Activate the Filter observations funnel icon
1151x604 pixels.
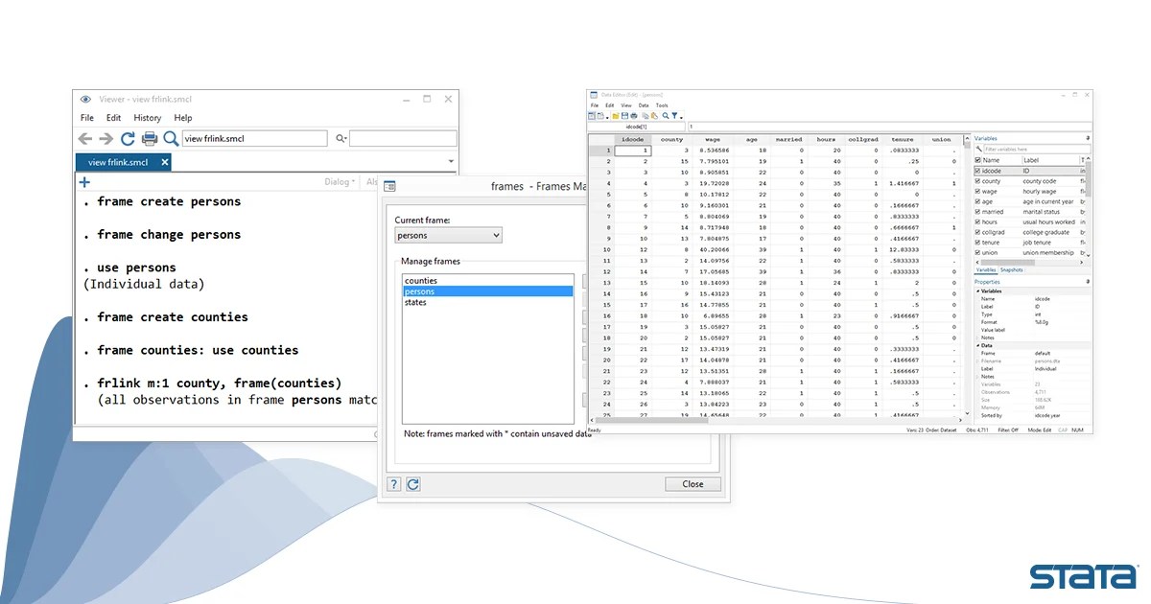point(674,115)
